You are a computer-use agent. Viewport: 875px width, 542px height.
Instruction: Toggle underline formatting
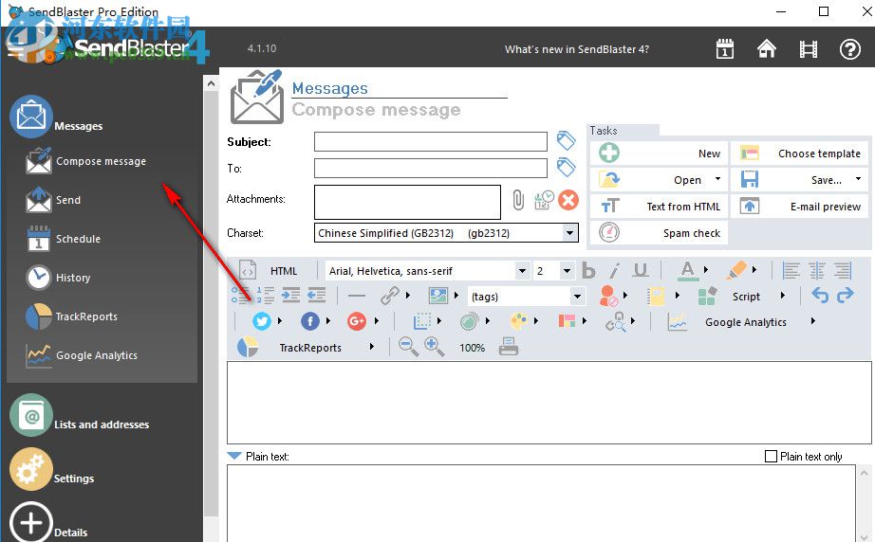tap(640, 271)
